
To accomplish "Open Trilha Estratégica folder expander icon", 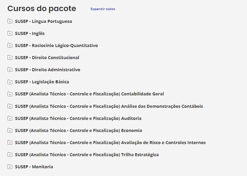I will click(10, 155).
